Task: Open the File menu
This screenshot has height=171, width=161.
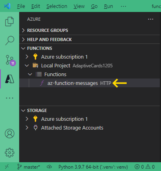Action: [21, 6]
